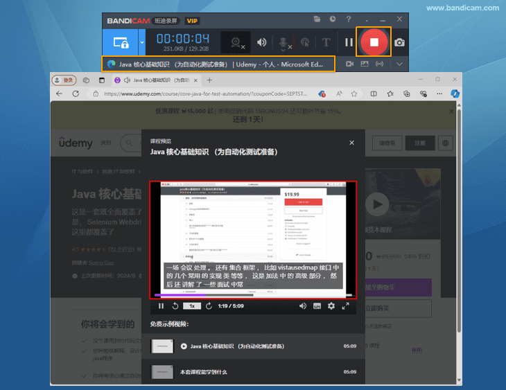
Task: Play the course preview thumbnail behind dialog
Action: (377, 204)
